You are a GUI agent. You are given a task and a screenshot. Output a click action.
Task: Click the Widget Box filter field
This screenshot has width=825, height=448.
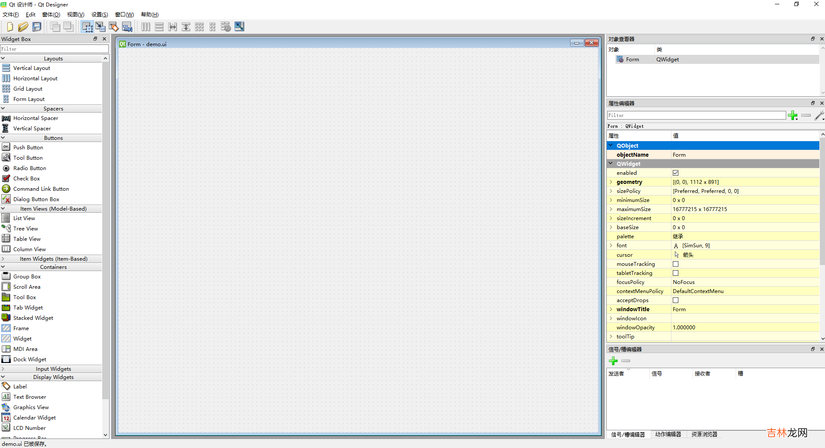pos(54,49)
